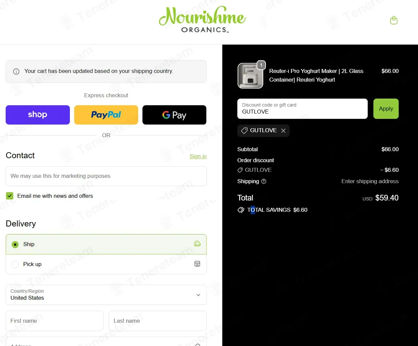The width and height of the screenshot is (418, 346).
Task: Apply the discount code
Action: [x=386, y=109]
